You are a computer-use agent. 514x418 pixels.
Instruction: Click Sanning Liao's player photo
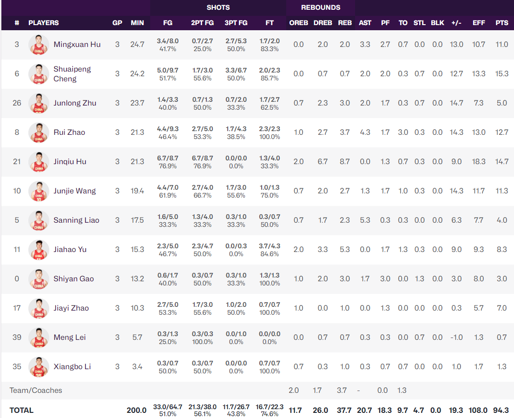click(39, 220)
